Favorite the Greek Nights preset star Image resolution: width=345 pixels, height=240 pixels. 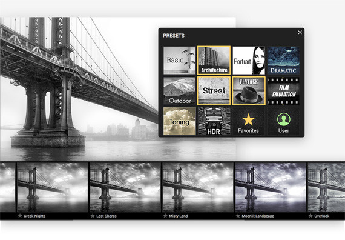pyautogui.click(x=20, y=216)
